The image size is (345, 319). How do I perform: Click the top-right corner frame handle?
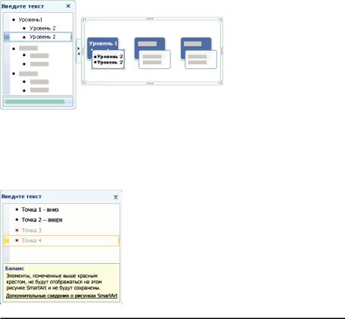[x=220, y=20]
